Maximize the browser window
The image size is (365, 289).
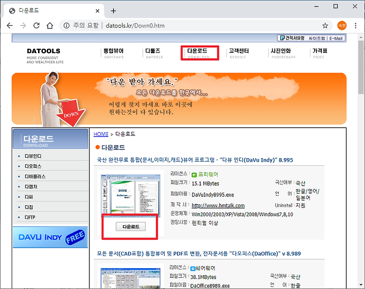(x=336, y=7)
